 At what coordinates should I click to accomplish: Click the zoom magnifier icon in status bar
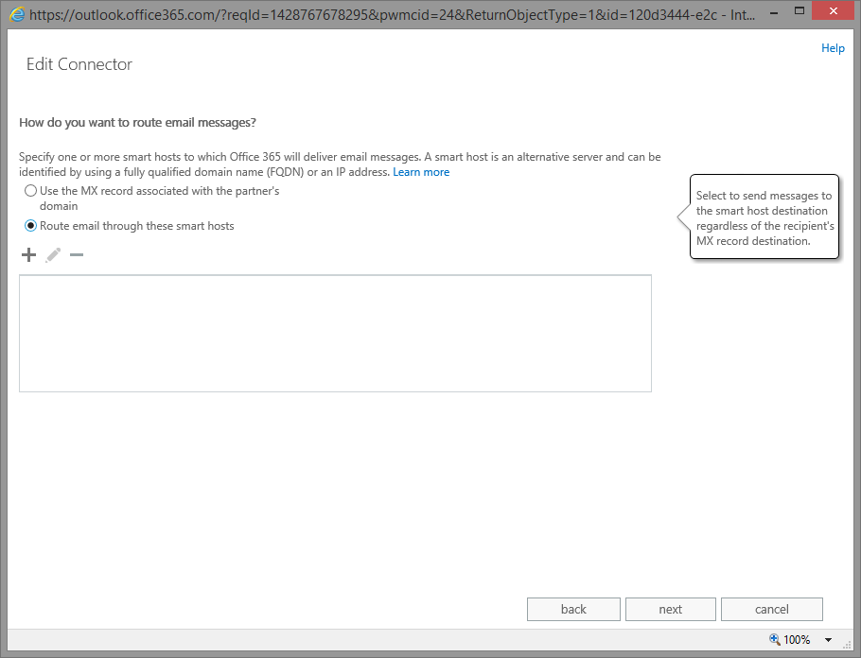click(x=775, y=640)
